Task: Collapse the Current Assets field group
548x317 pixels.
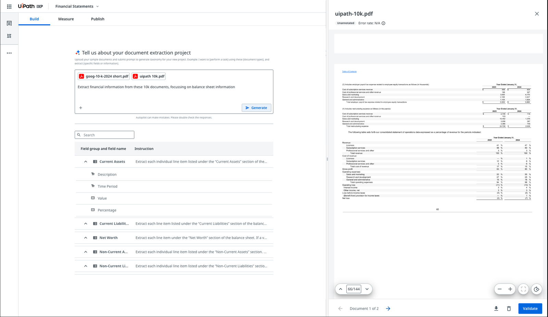Action: (86, 162)
